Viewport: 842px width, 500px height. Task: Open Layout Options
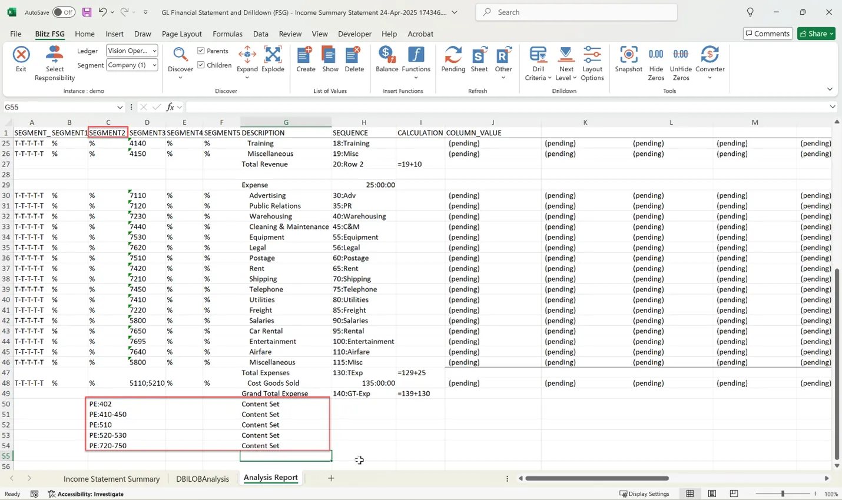click(592, 63)
